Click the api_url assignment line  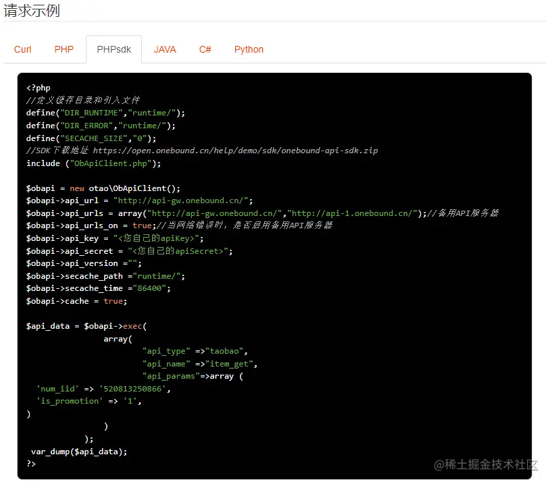point(140,200)
